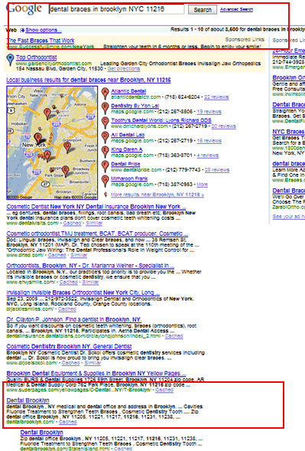The image size is (305, 451).
Task: Click marker G beside Mirharoon Frank
Action: [105, 181]
